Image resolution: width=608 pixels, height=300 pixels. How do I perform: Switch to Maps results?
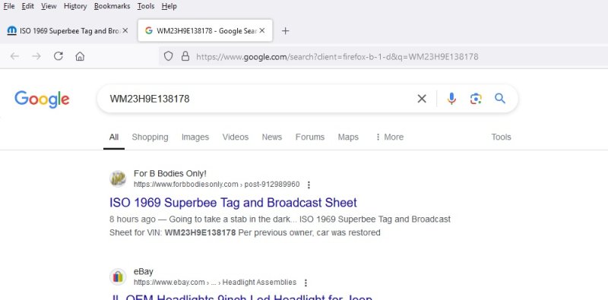pyautogui.click(x=348, y=137)
